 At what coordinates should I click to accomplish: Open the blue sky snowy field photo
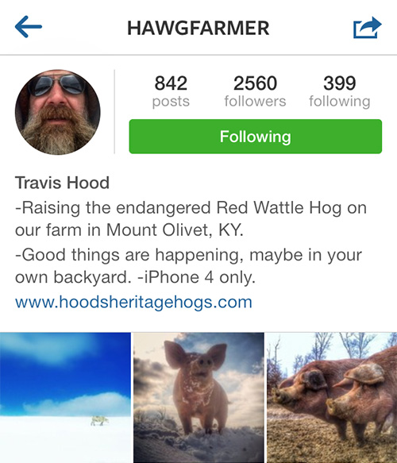[x=65, y=397]
